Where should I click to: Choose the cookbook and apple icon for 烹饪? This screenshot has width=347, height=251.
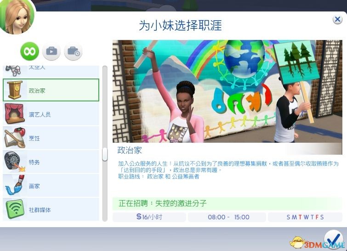(x=14, y=138)
